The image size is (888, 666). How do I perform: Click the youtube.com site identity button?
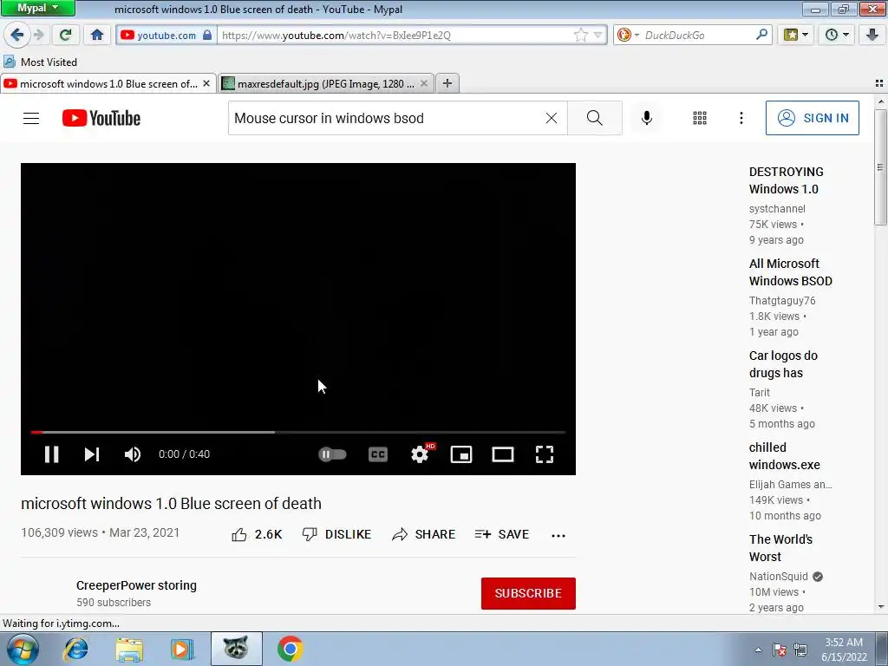click(x=166, y=35)
